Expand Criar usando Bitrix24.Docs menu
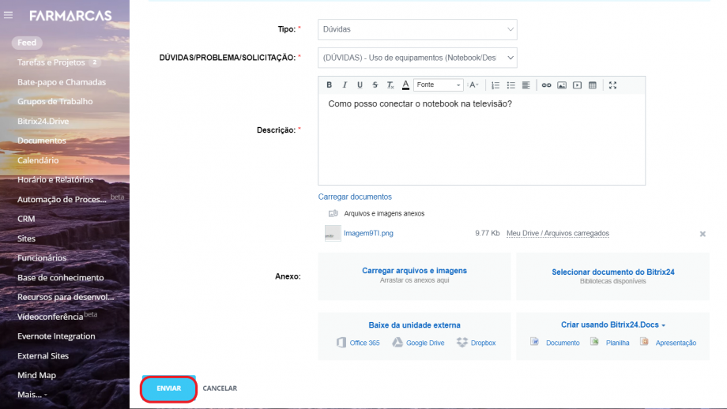Screen dimensions: 727x409 click(612, 325)
